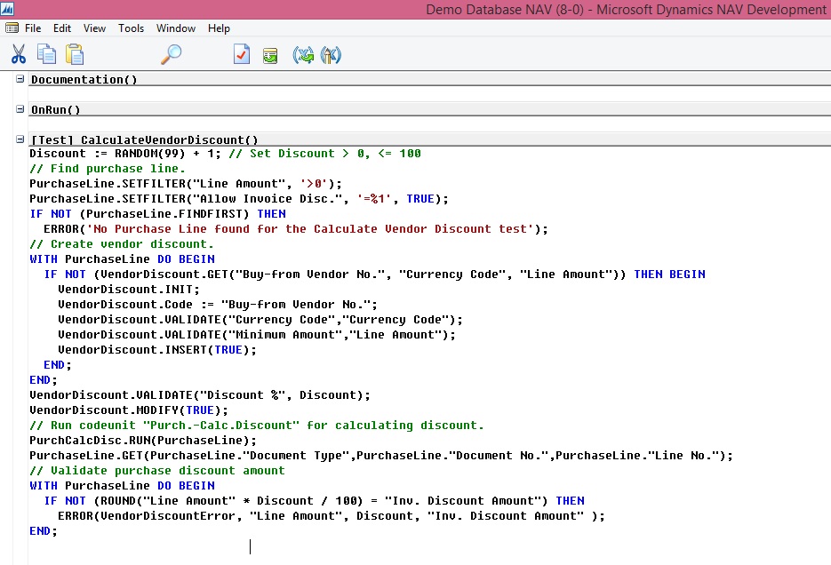Click the PurchCalcDisc.RUN(PurchaseLine) code line
Image resolution: width=831 pixels, height=565 pixels.
(x=142, y=441)
